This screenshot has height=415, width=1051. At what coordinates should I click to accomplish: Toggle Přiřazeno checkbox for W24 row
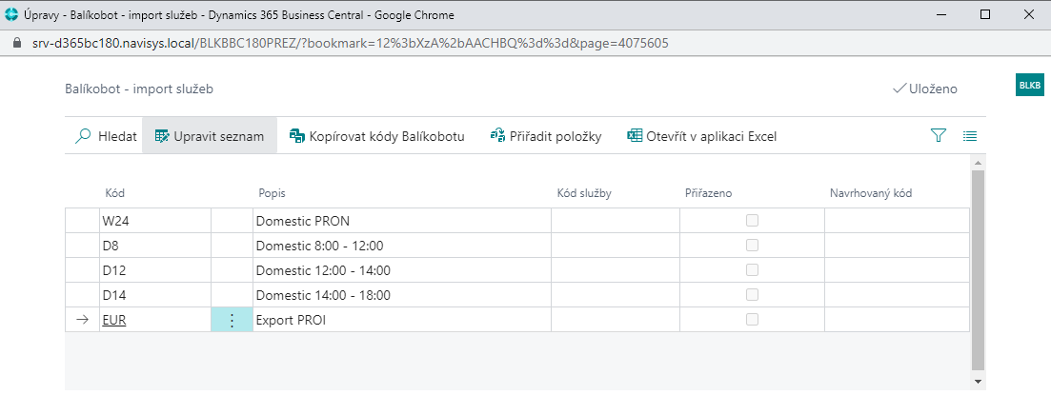(x=752, y=221)
